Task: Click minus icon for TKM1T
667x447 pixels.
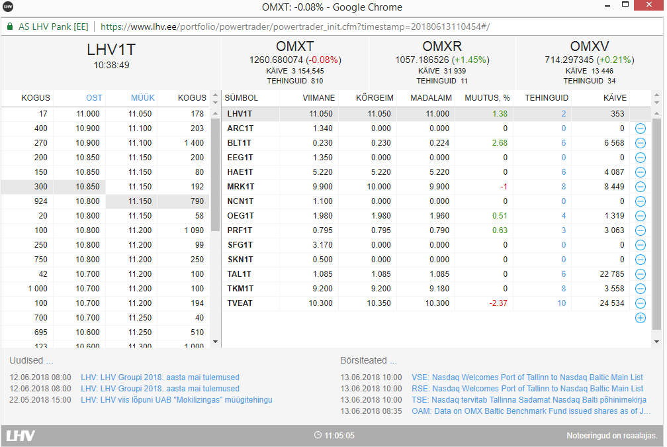Action: [641, 289]
